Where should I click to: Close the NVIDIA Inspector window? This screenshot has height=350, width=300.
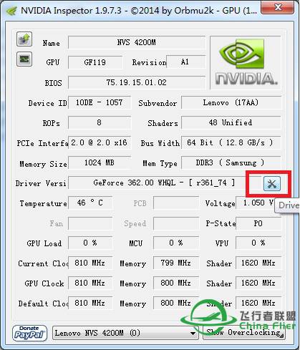coord(277,7)
